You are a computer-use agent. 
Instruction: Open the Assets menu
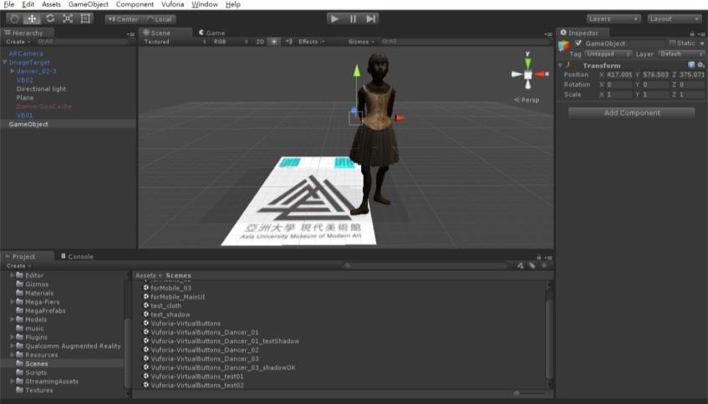click(51, 4)
